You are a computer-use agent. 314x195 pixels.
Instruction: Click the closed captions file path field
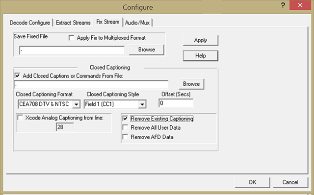[x=91, y=85]
